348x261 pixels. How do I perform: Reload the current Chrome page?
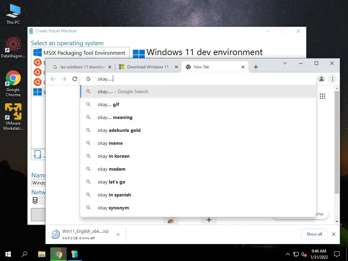pyautogui.click(x=75, y=79)
